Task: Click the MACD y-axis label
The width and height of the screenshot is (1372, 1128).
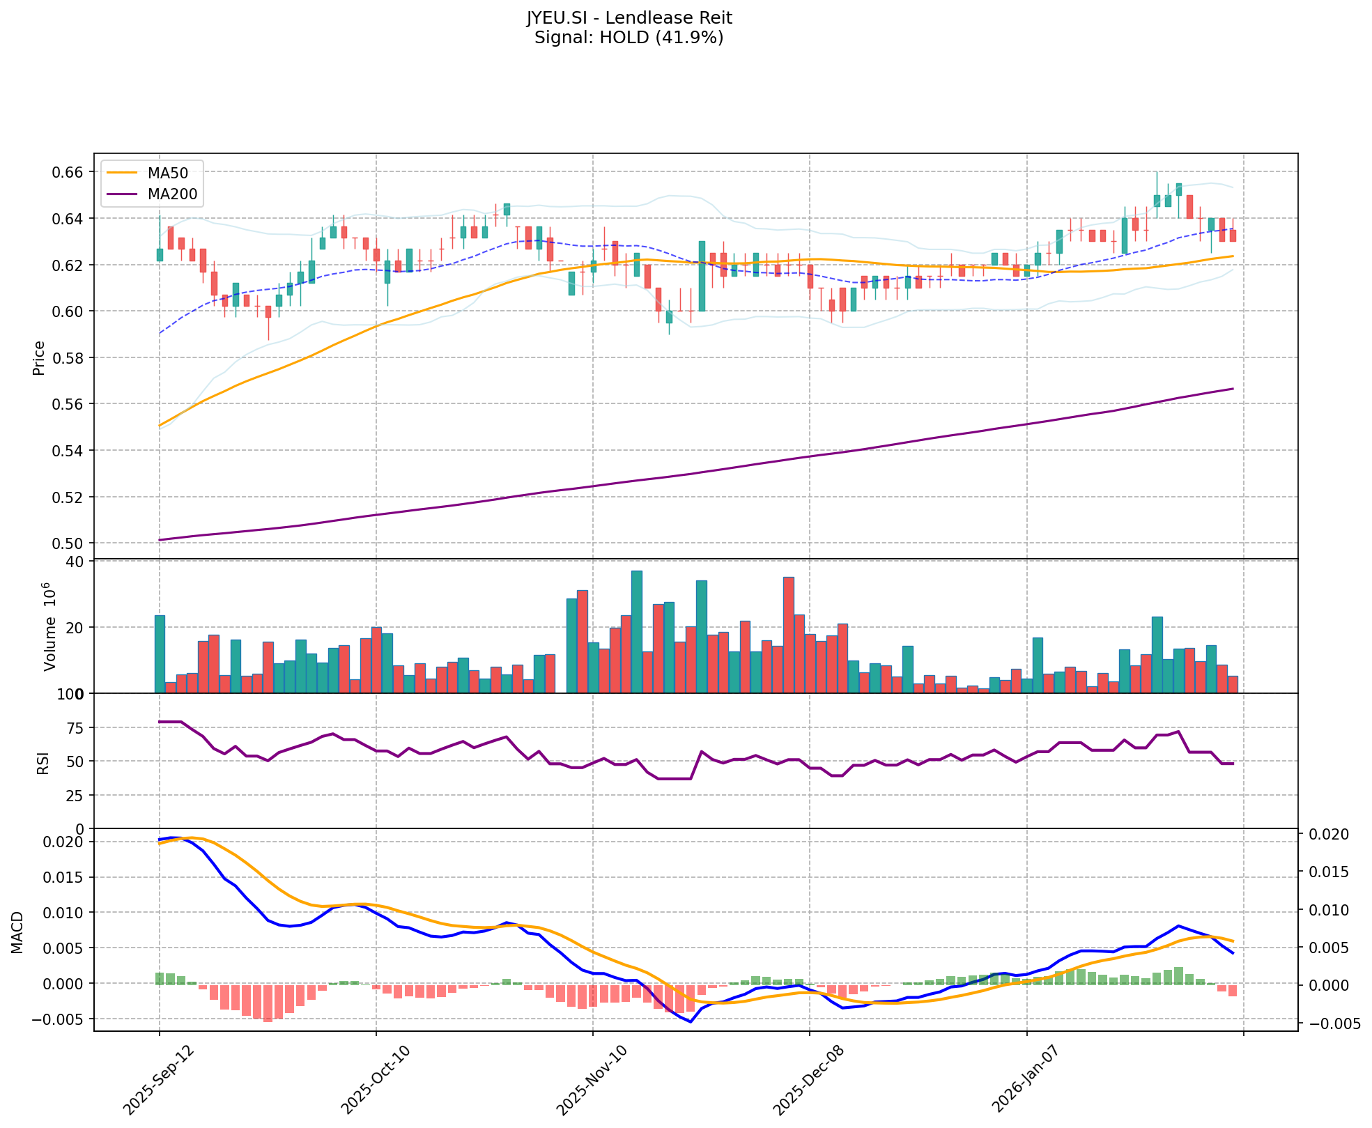Action: (17, 932)
